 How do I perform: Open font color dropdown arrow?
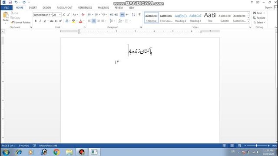click(84, 21)
